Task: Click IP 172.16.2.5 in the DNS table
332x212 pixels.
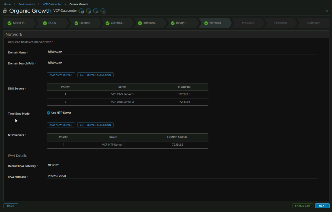Action: pos(184,94)
